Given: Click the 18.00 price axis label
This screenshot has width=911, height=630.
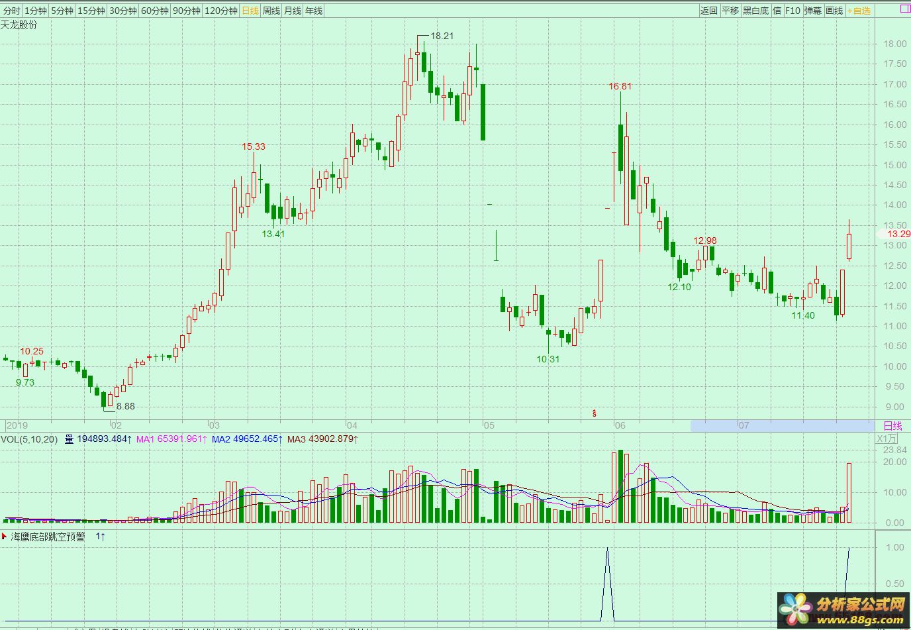Looking at the screenshot, I should 894,44.
